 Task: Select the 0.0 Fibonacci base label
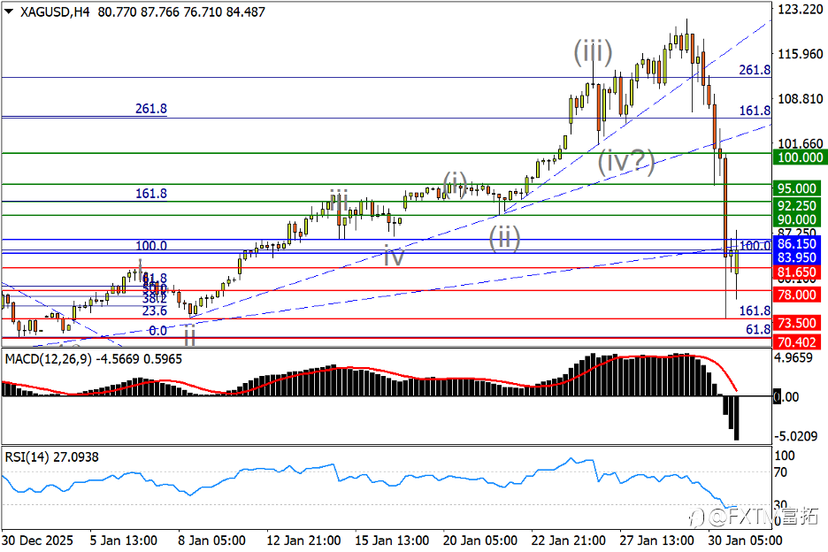point(157,331)
